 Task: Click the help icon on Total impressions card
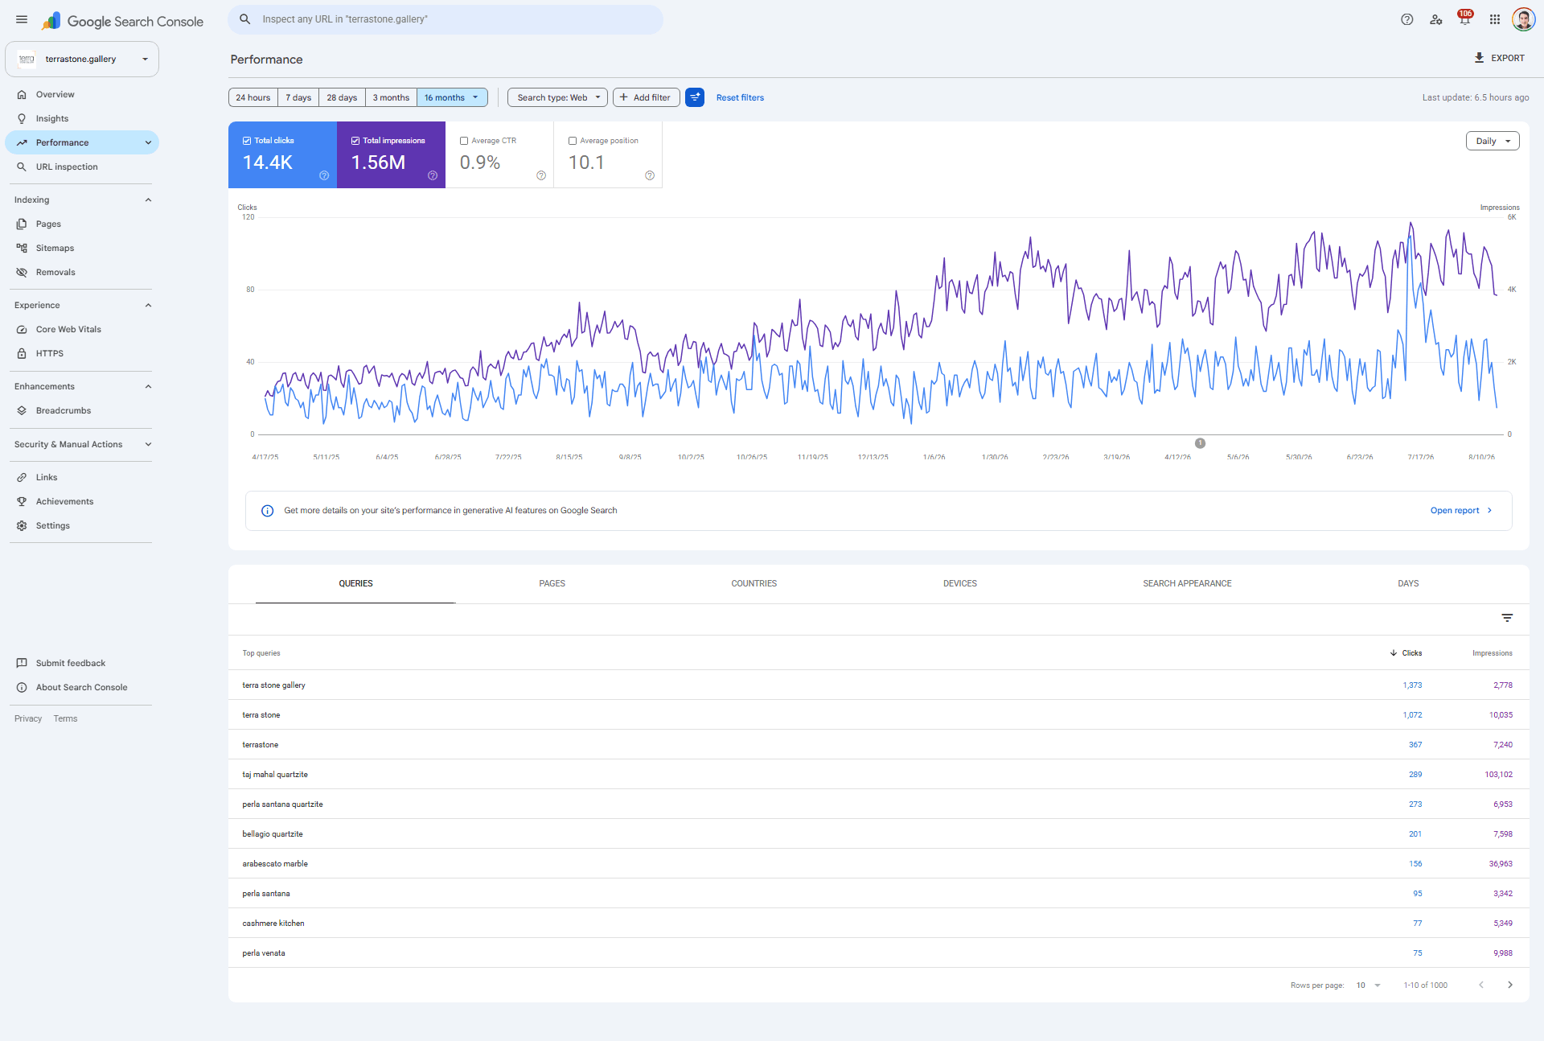click(x=433, y=175)
